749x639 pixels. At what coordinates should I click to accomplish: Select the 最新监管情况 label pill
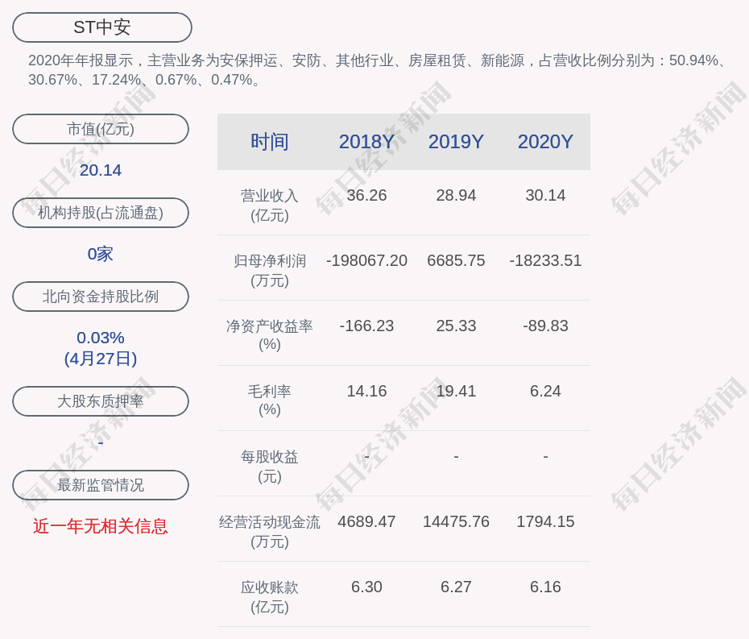tap(101, 485)
